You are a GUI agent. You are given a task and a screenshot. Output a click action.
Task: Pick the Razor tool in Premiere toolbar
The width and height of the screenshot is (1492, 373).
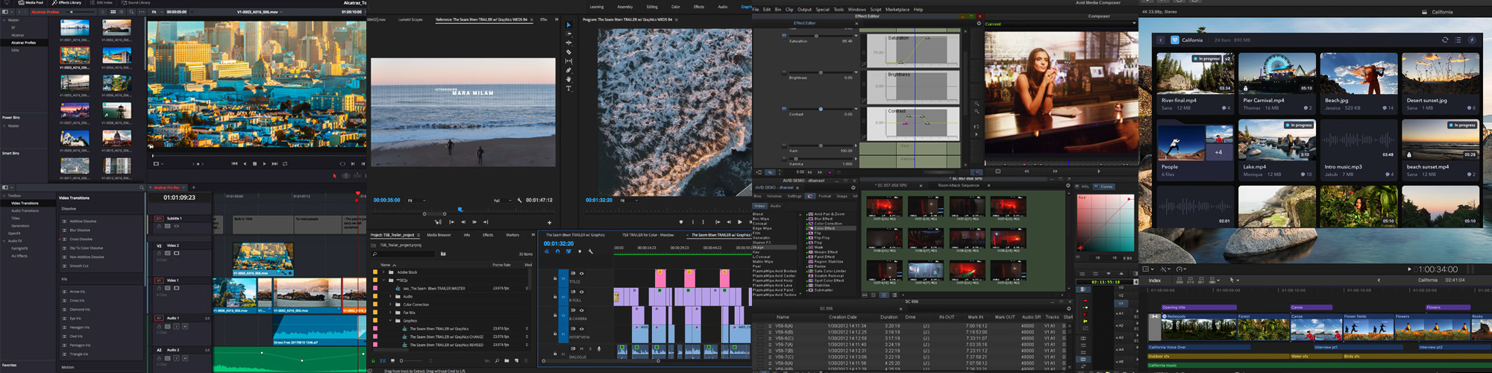click(x=568, y=52)
